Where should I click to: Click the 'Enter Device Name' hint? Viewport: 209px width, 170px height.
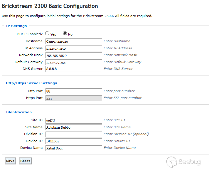click(120, 148)
